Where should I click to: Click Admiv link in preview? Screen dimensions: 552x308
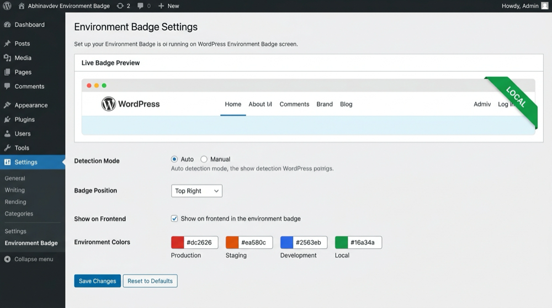click(x=482, y=104)
